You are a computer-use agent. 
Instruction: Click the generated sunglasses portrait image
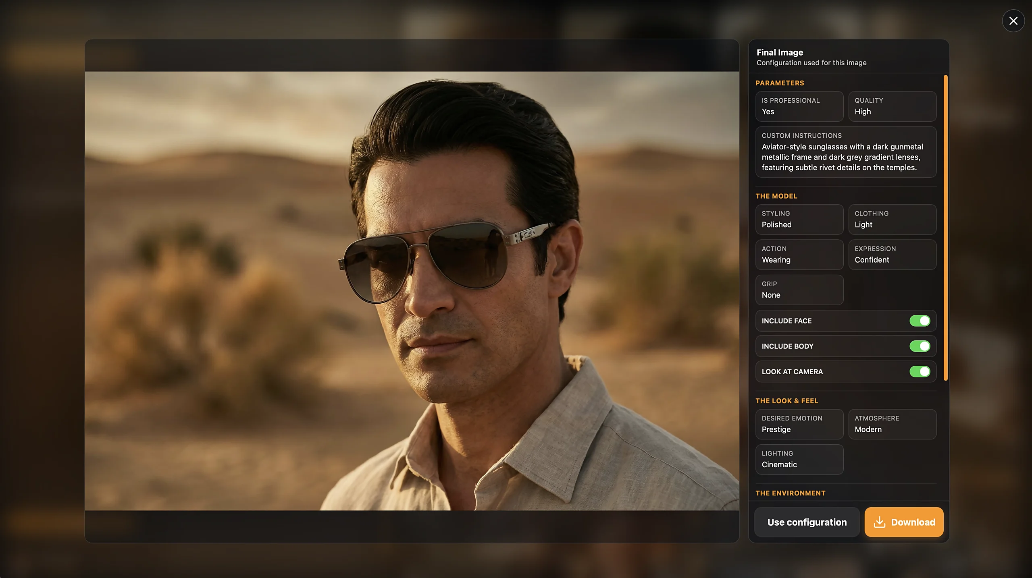412,291
